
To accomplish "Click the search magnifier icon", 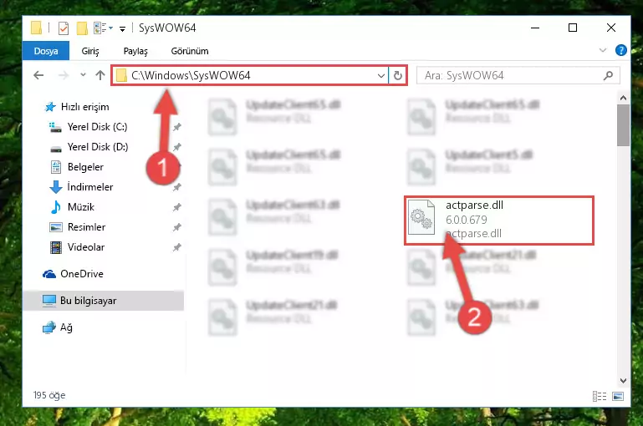I will click(608, 75).
